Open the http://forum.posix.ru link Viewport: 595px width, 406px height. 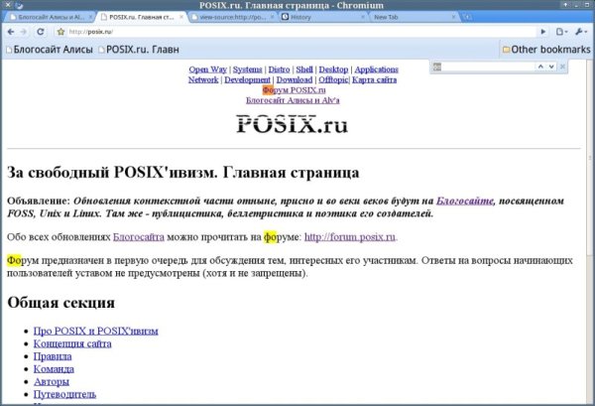coord(350,237)
